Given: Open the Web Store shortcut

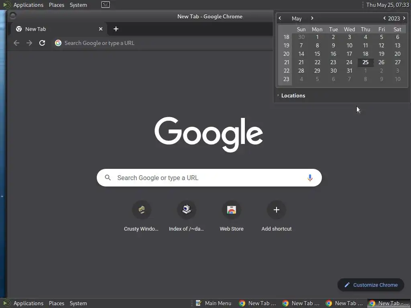Looking at the screenshot, I should pyautogui.click(x=232, y=216).
